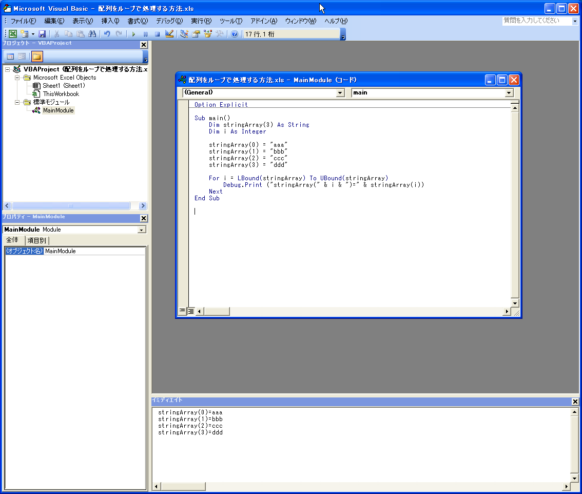Image resolution: width=582 pixels, height=494 pixels.
Task: Open the ファイル(F) menu
Action: (23, 21)
